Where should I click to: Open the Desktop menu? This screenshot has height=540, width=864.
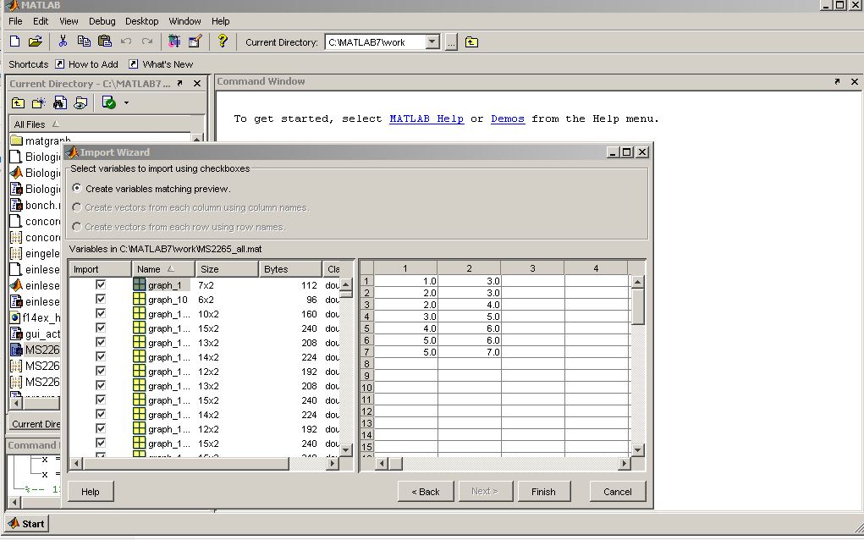(141, 21)
